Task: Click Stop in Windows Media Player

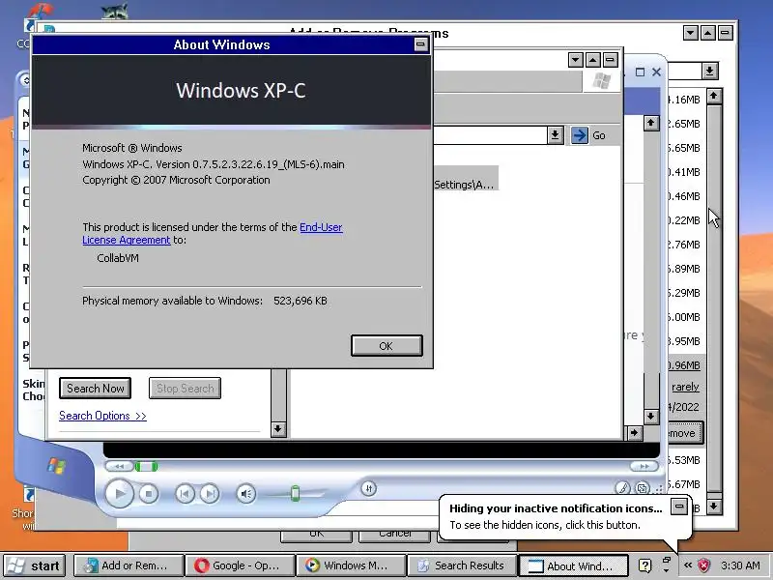Action: 149,494
